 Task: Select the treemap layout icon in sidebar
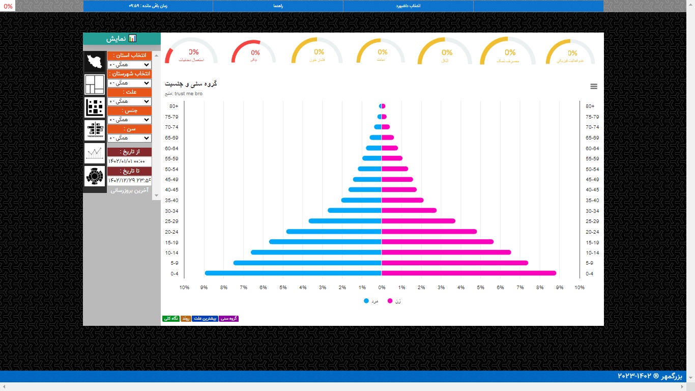pos(95,85)
